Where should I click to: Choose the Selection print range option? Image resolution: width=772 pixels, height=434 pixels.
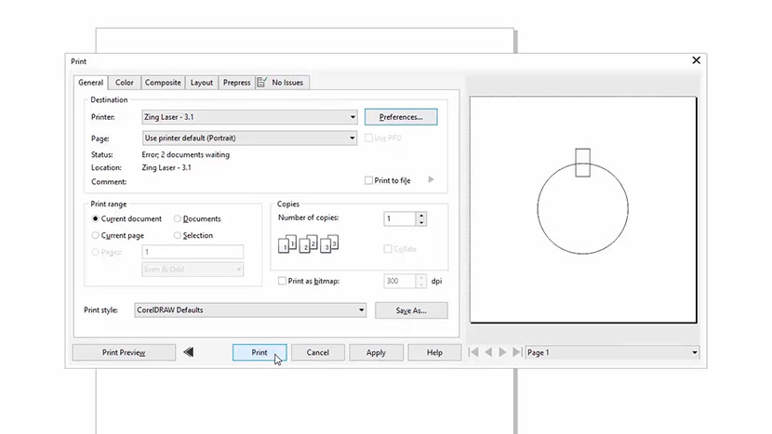coord(178,236)
